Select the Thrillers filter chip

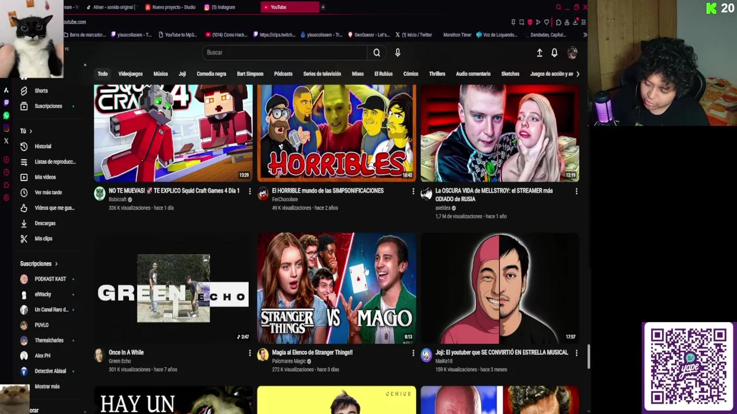(x=437, y=74)
